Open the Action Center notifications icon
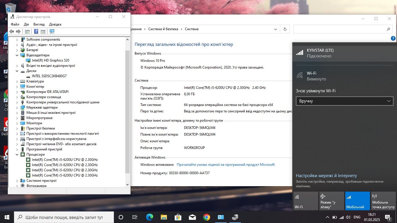Viewport: 397px width, 223px height. pos(388,217)
